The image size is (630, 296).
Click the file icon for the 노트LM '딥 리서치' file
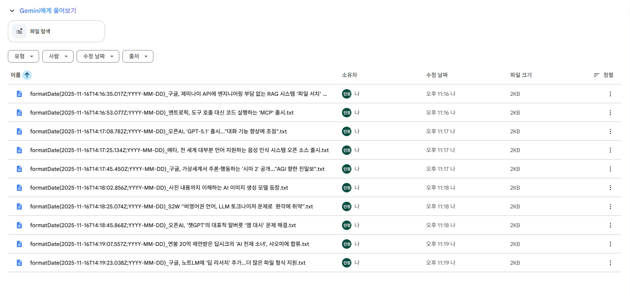pyautogui.click(x=19, y=263)
